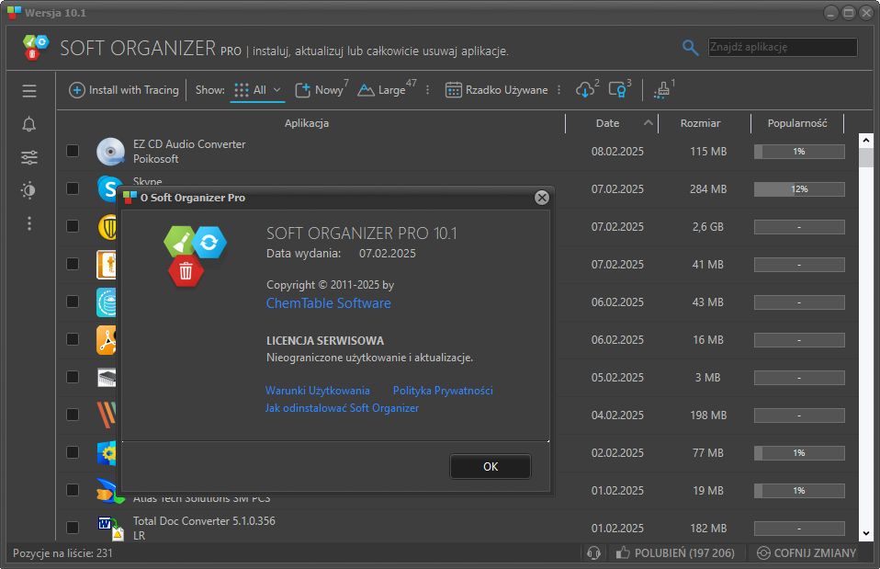Toggle the brightness theme icon in sidebar
The image size is (880, 569).
click(x=29, y=190)
